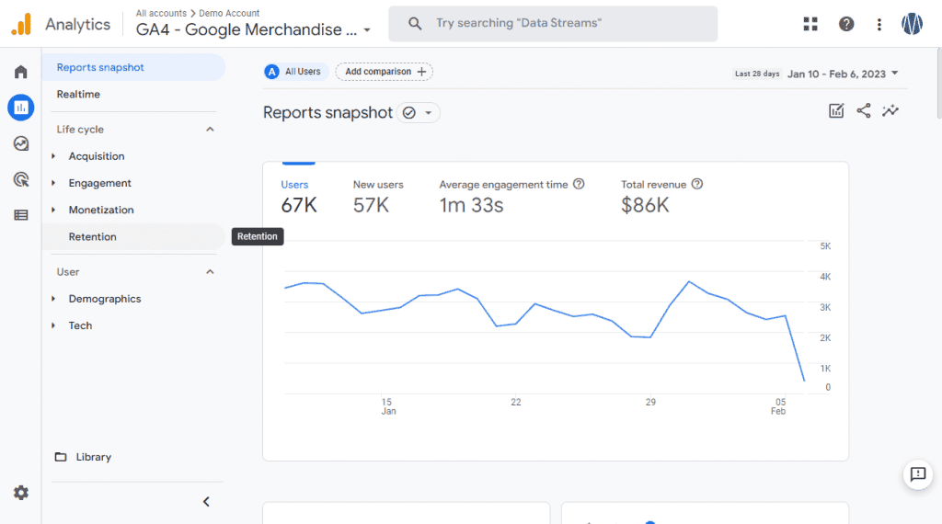
Task: Click the Customize report edit icon
Action: [x=836, y=111]
